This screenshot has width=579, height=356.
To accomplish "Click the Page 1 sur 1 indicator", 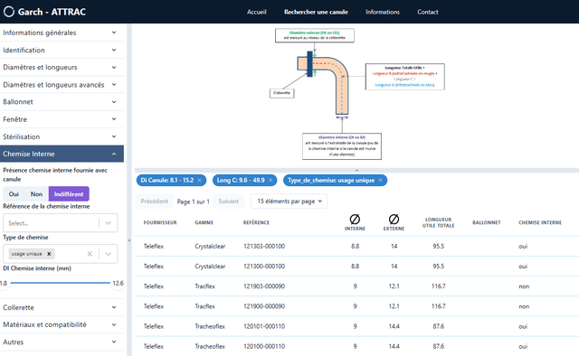I will (x=193, y=201).
